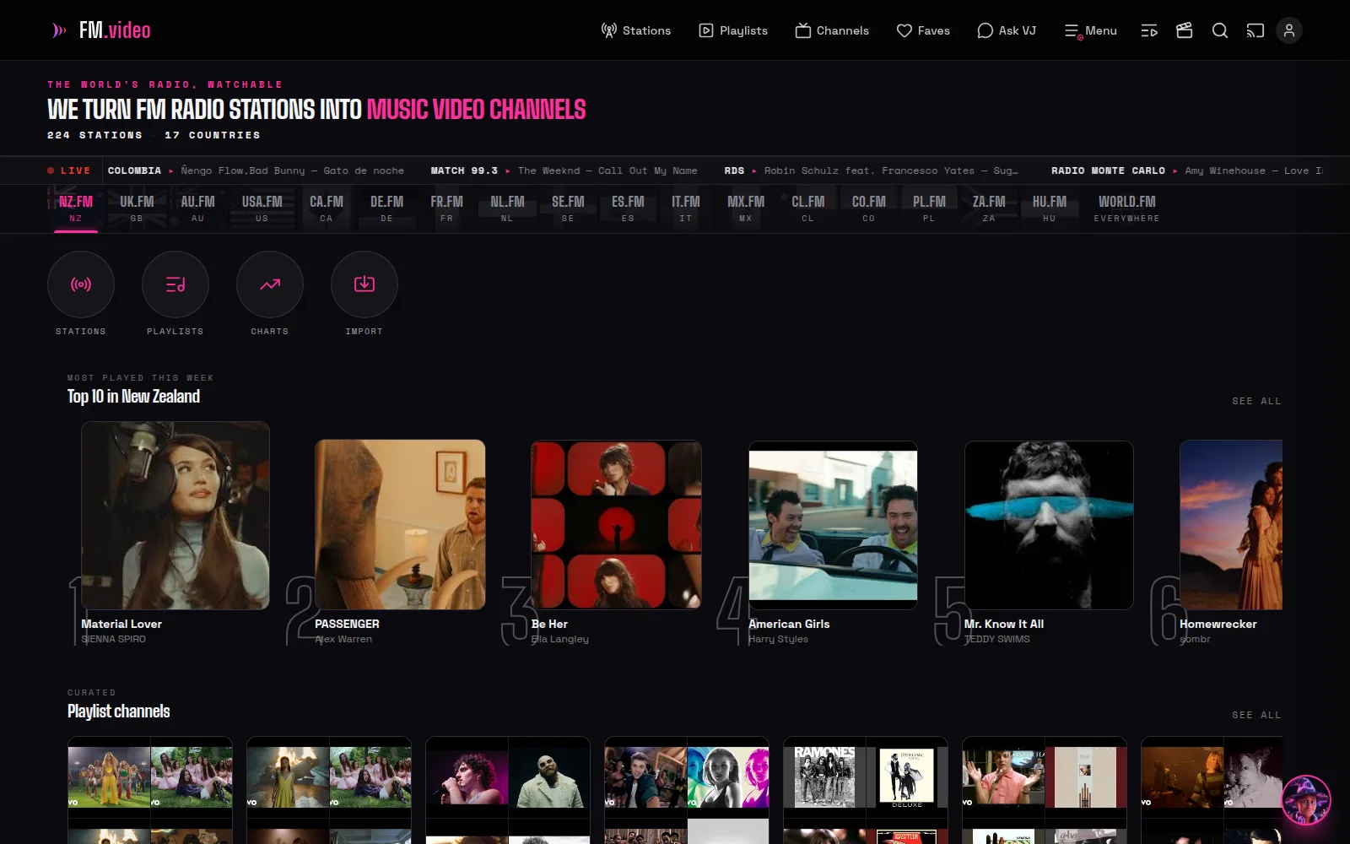Screen dimensions: 1350x844
Task: Select the UK.FM country tab
Action: click(137, 208)
